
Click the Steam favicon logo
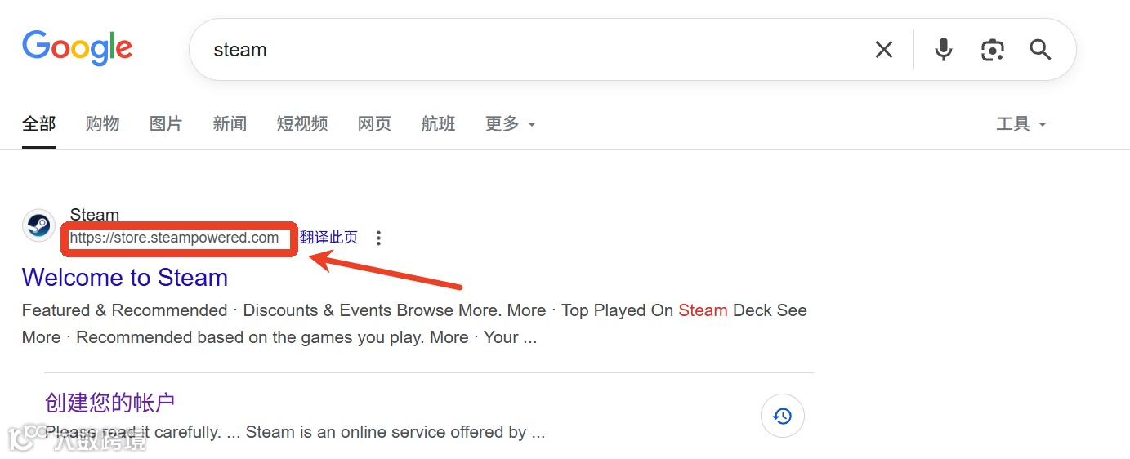tap(38, 225)
